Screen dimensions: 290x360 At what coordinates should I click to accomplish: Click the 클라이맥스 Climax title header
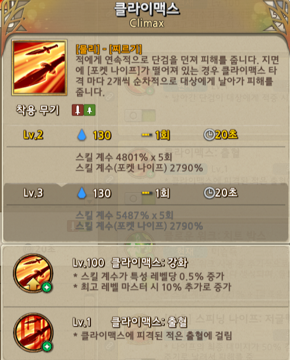[x=146, y=15]
